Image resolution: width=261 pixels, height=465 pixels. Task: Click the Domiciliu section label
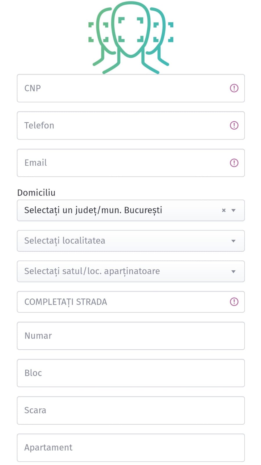36,193
